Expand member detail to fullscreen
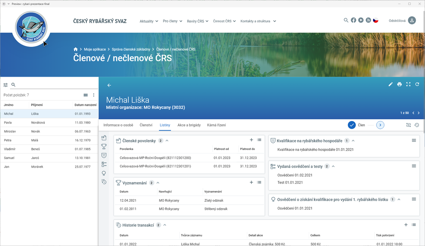425x246 pixels. [408, 84]
